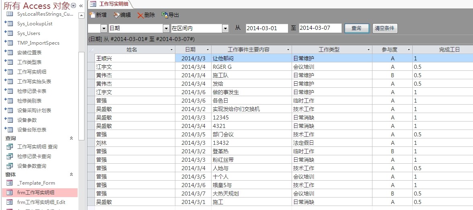Select the 工作类型表 table icon
This screenshot has width=473, height=210.
9,62
